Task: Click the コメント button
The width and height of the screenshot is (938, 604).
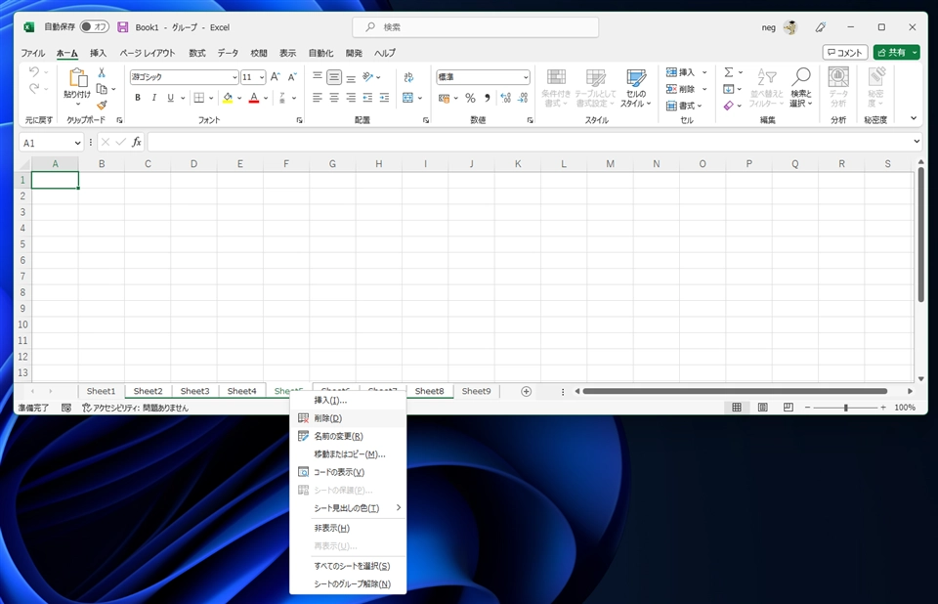Action: tap(844, 53)
